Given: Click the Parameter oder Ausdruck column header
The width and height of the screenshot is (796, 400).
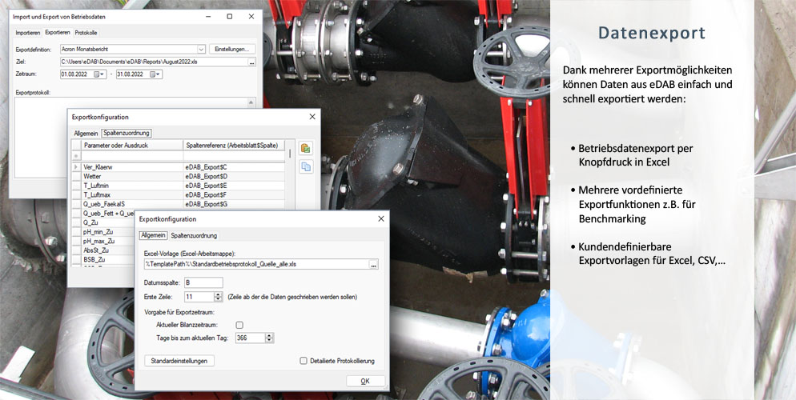Looking at the screenshot, I should 132,145.
